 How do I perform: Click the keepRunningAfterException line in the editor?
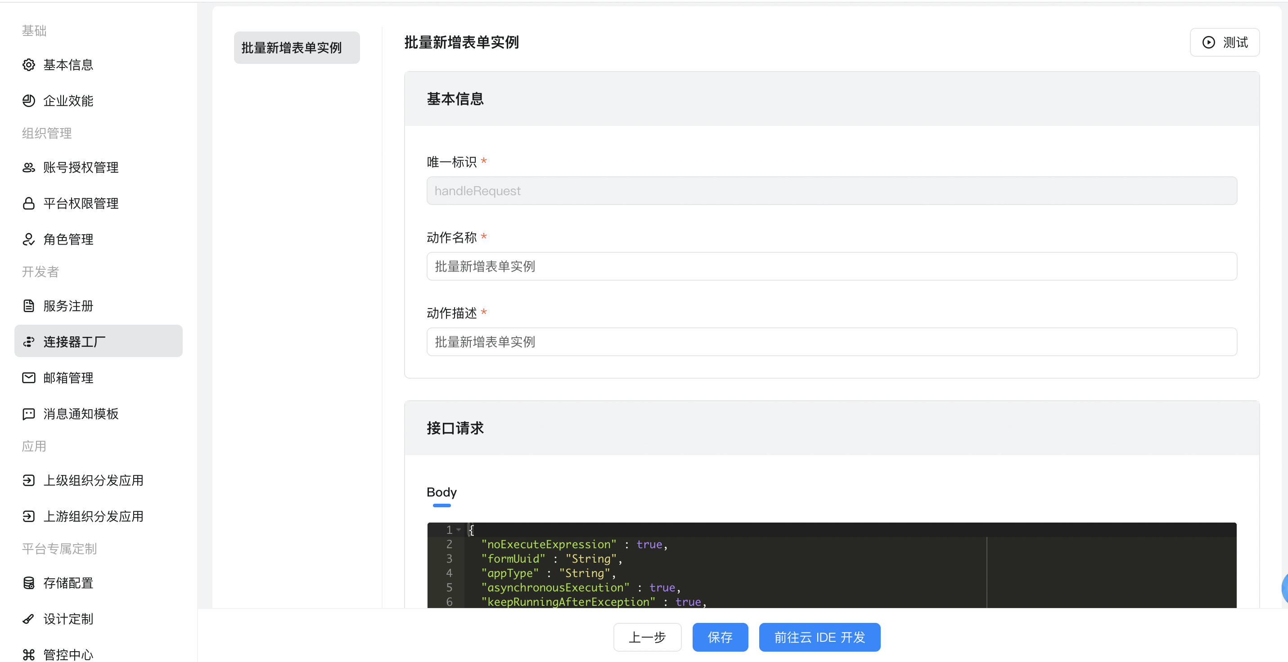coord(594,602)
